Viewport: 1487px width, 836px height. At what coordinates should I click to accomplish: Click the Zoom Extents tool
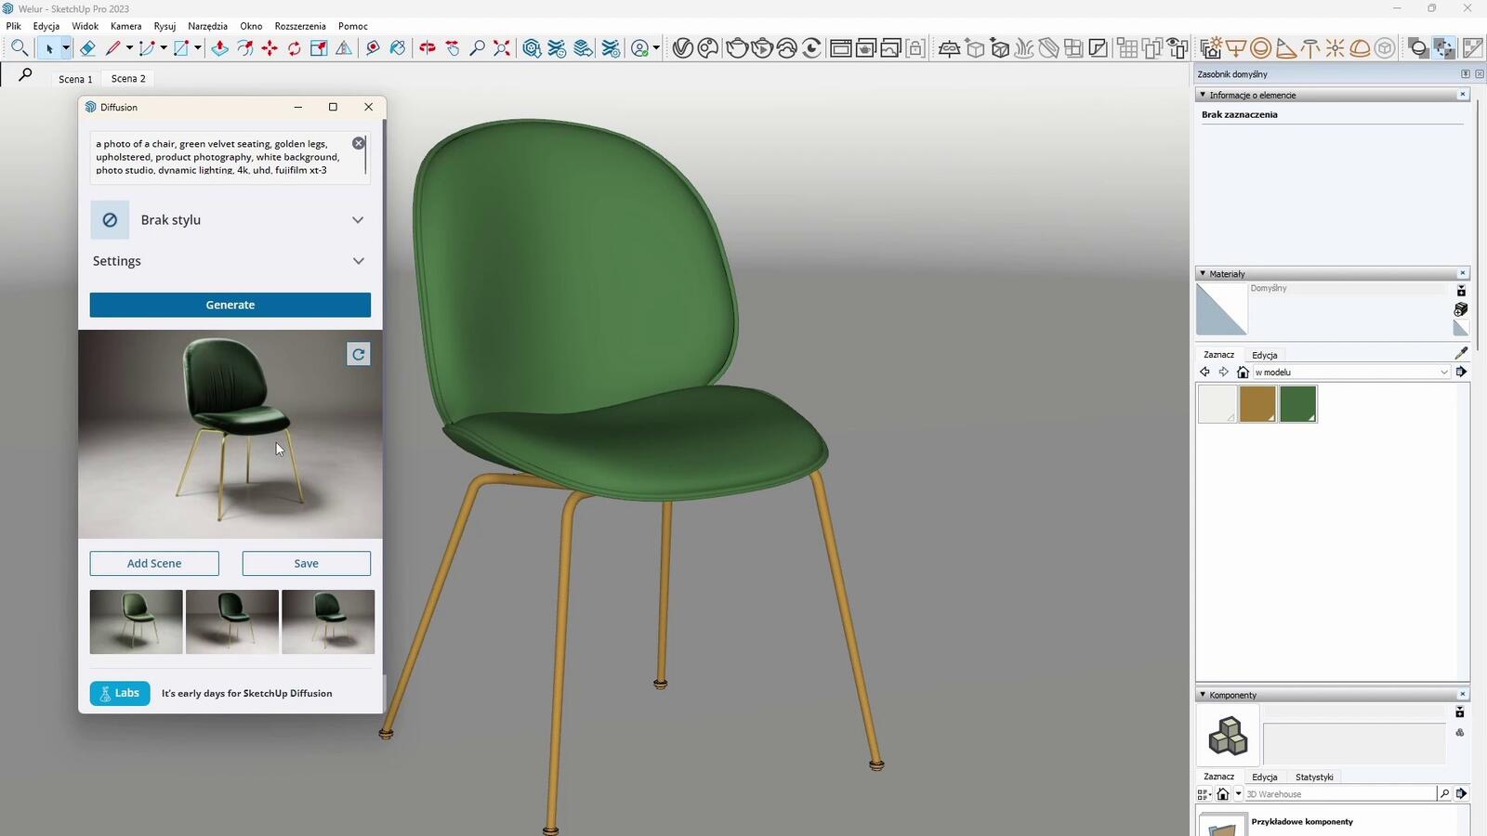pyautogui.click(x=502, y=48)
